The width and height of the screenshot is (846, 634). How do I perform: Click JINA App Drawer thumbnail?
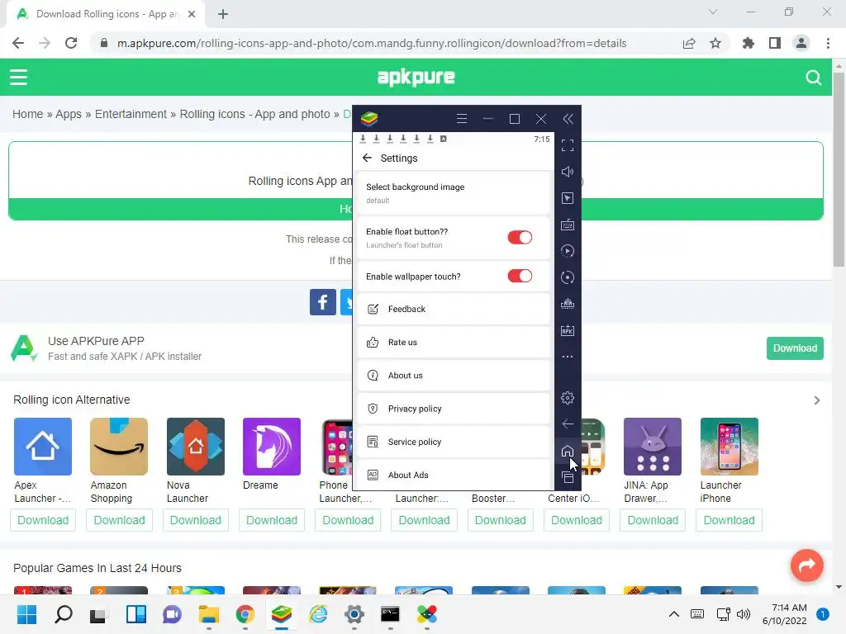coord(653,447)
